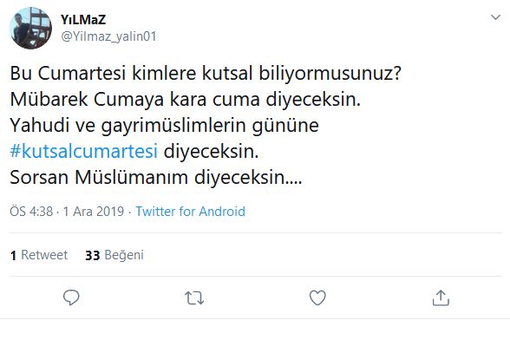Open the share tweet icon
Viewport: 510px width, 340px height.
tap(441, 297)
